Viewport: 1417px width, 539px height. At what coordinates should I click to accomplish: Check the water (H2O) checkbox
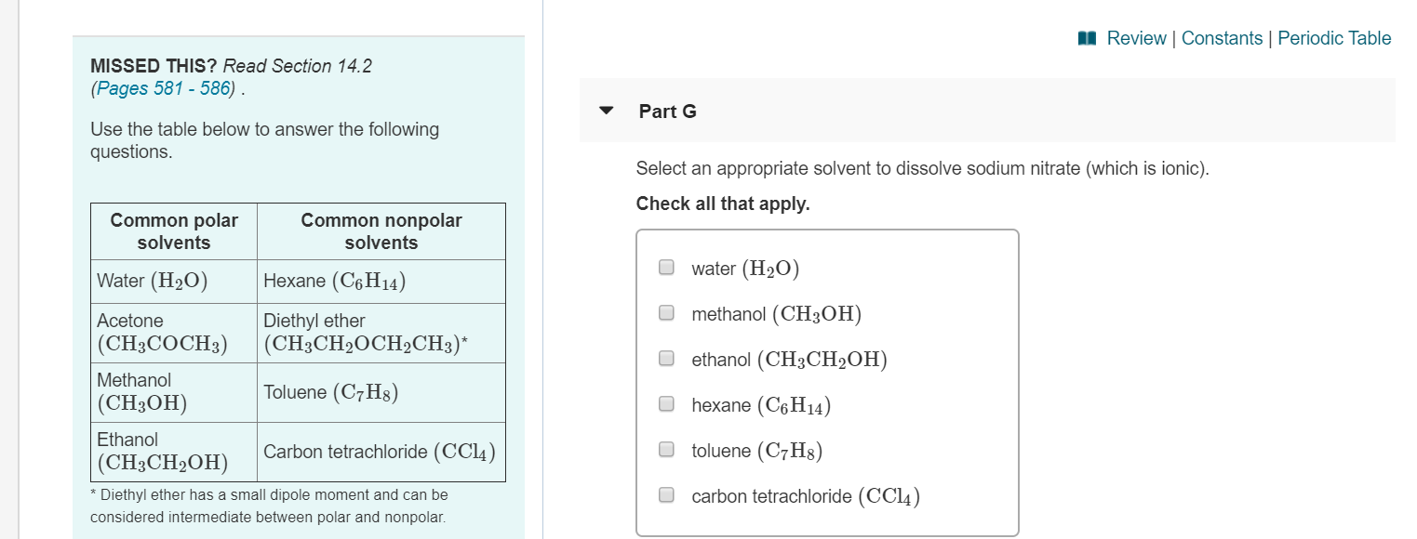click(666, 268)
